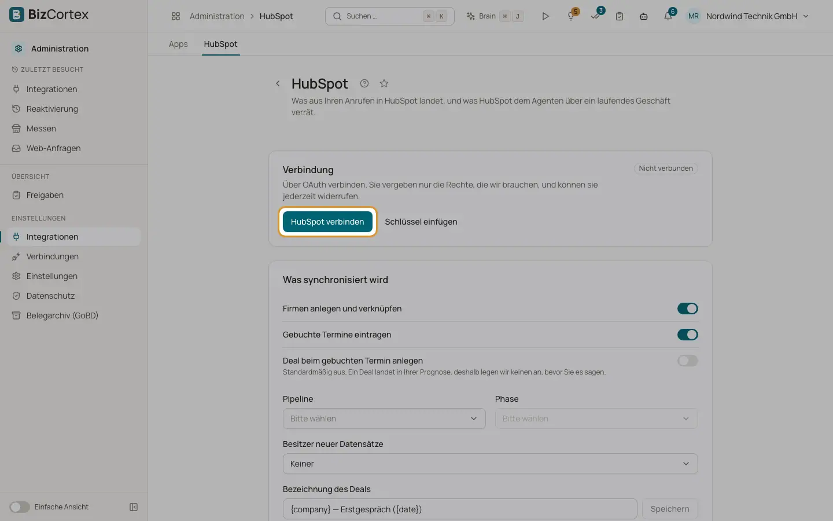Open Datenschutz in sidebar
Screen dimensions: 833x521
[74, 296]
